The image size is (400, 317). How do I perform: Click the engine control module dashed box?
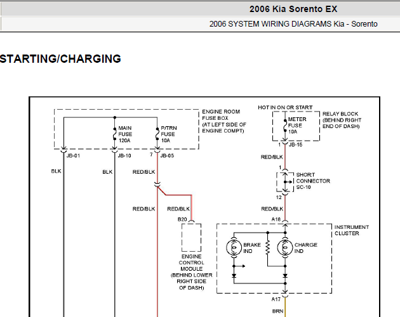click(191, 238)
